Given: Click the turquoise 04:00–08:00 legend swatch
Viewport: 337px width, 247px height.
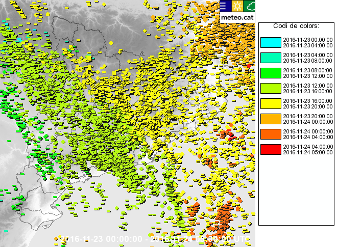Looking at the screenshot, I should [x=271, y=58].
